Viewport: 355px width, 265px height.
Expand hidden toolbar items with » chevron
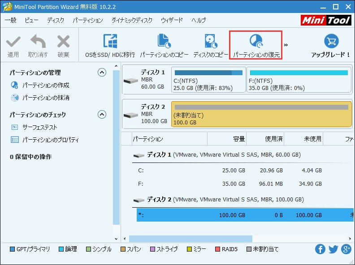[x=286, y=45]
